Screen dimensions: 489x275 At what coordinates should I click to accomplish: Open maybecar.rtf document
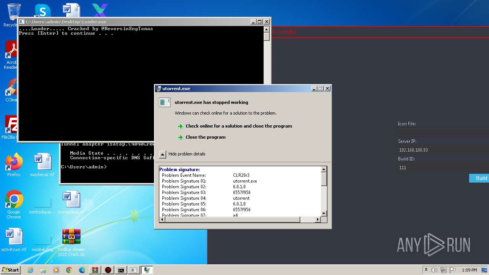pyautogui.click(x=42, y=165)
